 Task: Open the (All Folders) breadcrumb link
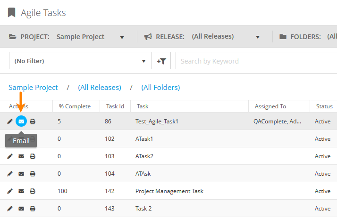pos(160,88)
